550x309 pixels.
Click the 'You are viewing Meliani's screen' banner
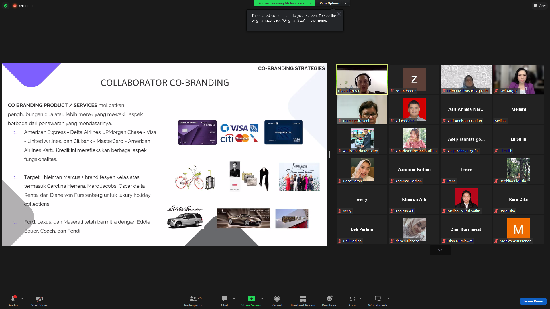pyautogui.click(x=284, y=3)
